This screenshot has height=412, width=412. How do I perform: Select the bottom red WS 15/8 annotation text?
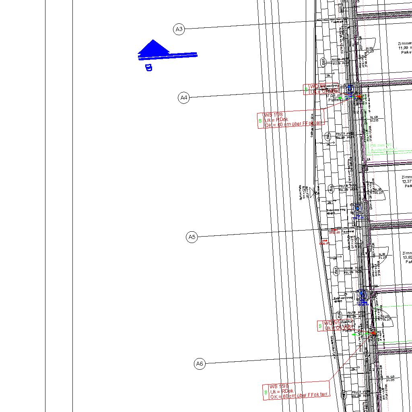pos(299,391)
